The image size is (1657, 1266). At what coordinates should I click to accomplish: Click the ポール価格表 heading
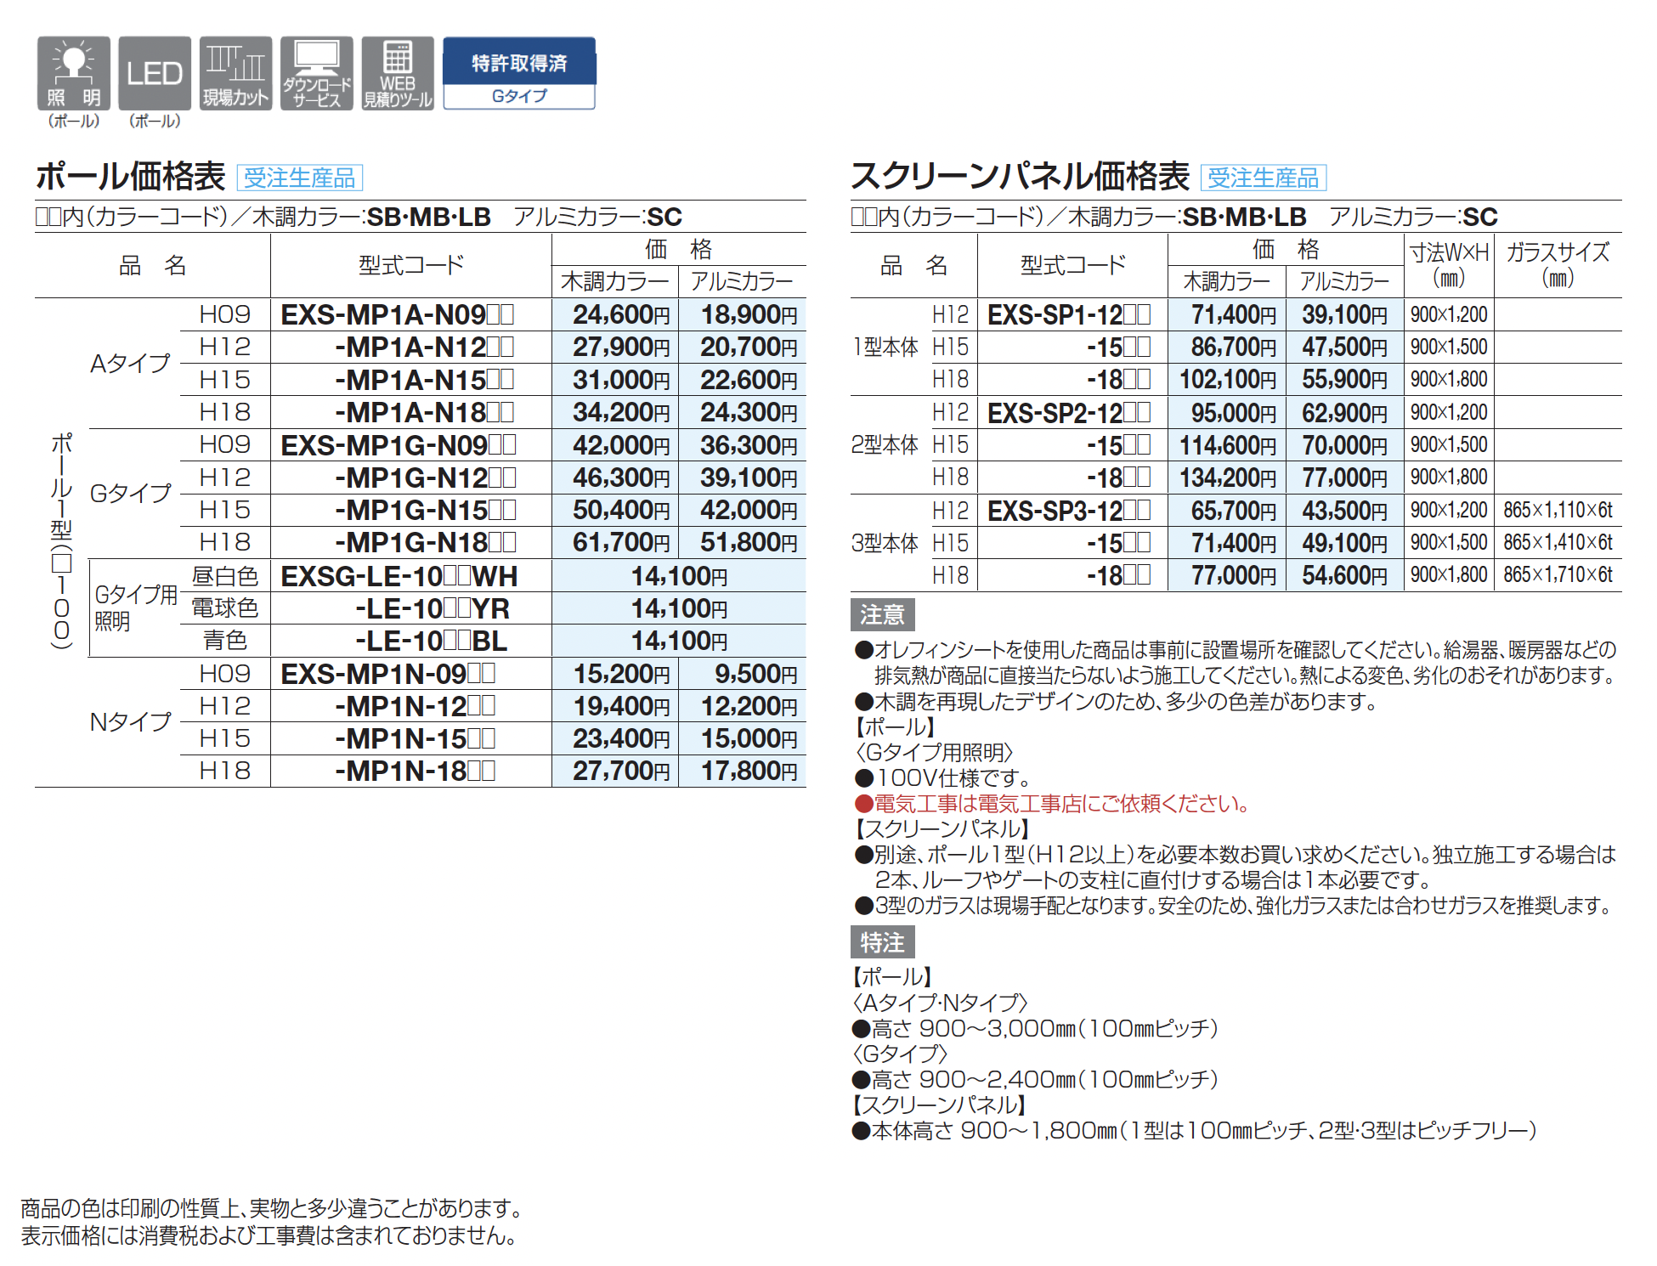[x=130, y=177]
